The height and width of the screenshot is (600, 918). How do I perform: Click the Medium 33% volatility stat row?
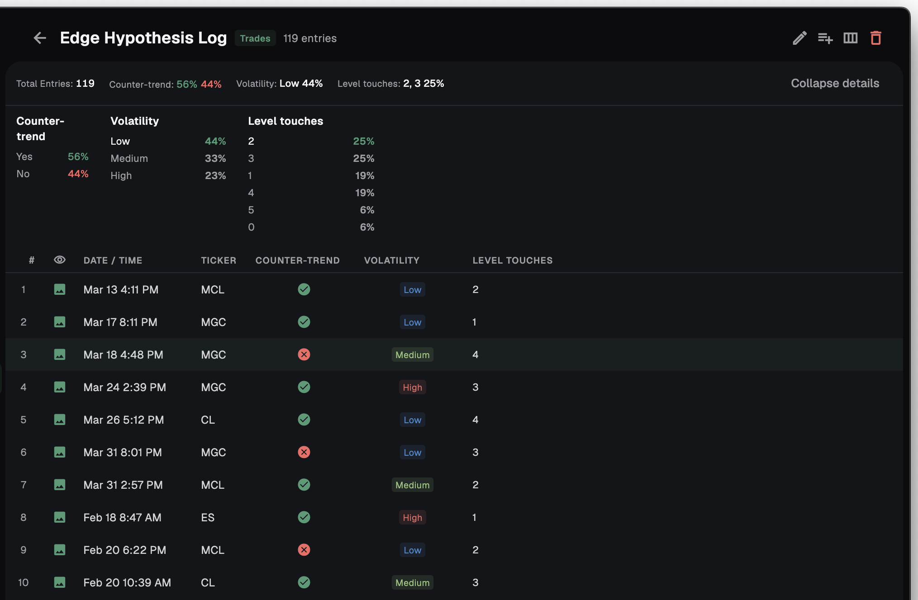(x=168, y=158)
